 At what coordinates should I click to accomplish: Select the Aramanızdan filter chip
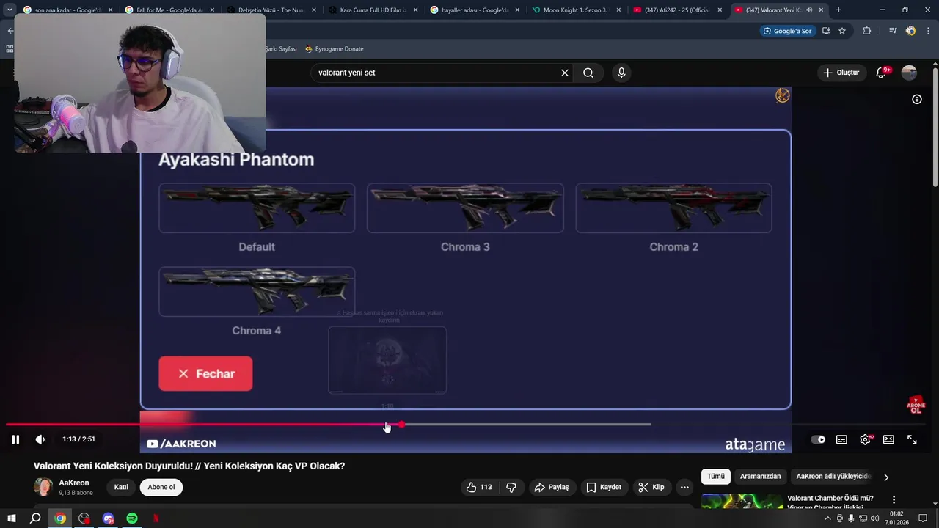(760, 477)
